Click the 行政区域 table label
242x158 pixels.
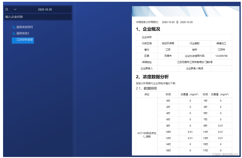(147, 44)
